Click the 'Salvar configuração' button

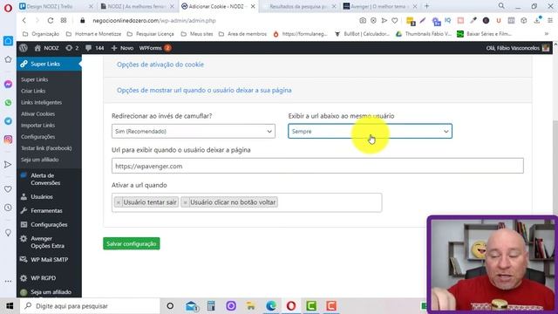click(x=132, y=244)
